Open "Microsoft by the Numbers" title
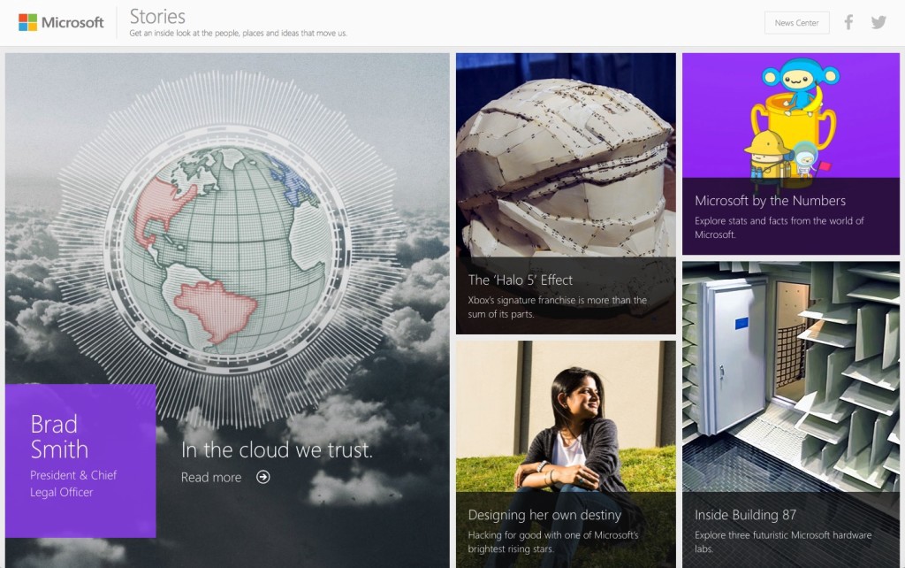Image resolution: width=905 pixels, height=568 pixels. point(770,201)
